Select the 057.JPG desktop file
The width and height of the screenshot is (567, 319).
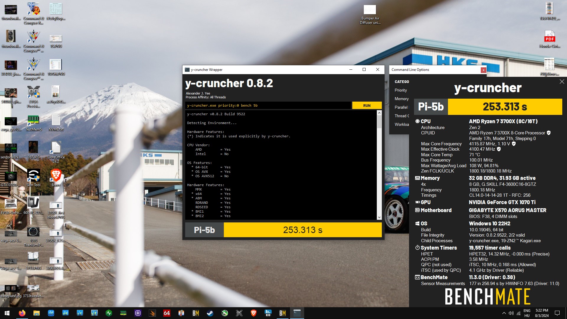[33, 150]
